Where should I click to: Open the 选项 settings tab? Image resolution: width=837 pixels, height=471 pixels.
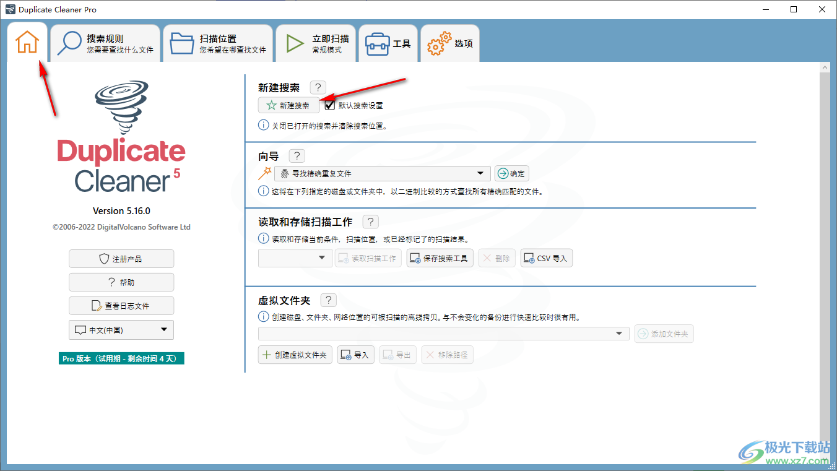450,43
